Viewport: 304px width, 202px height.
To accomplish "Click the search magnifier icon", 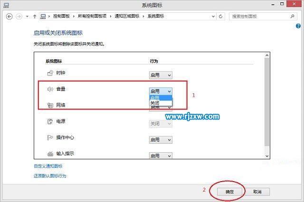I will coord(293,16).
